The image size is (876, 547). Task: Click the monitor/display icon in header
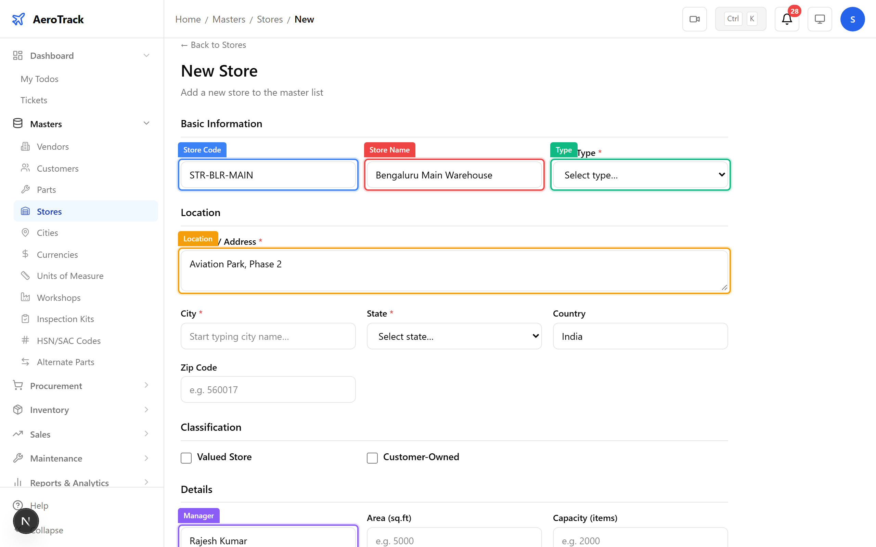[x=820, y=19]
